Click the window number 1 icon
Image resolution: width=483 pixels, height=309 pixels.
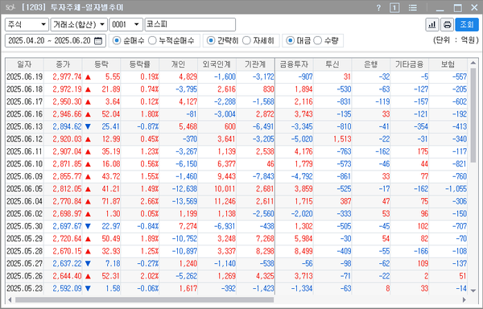(394, 8)
